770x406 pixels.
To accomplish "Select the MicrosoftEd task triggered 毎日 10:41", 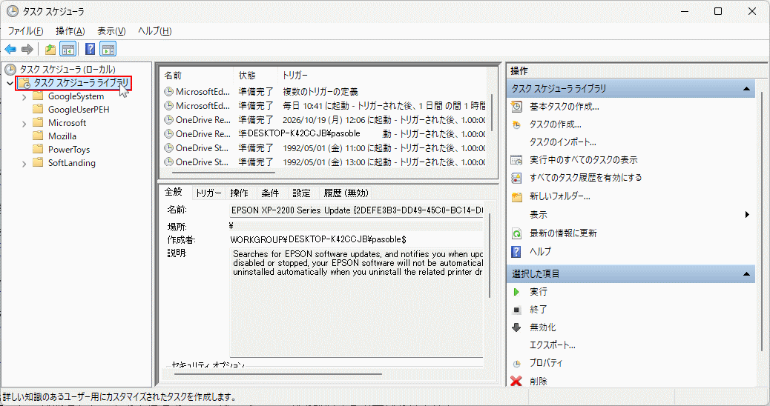I will [x=324, y=105].
